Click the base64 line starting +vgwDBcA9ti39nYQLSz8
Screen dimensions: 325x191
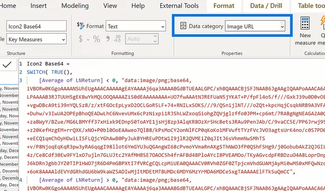[x=176, y=105]
